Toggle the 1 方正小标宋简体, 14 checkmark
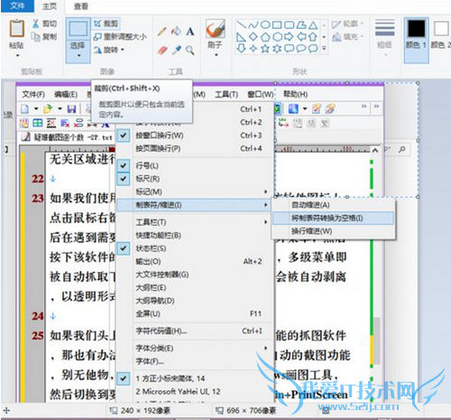The height and width of the screenshot is (420, 451). point(123,378)
